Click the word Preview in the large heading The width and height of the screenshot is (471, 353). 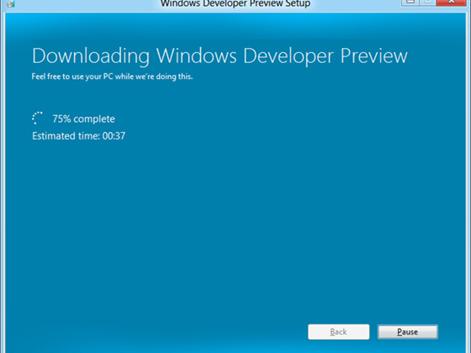(x=374, y=55)
